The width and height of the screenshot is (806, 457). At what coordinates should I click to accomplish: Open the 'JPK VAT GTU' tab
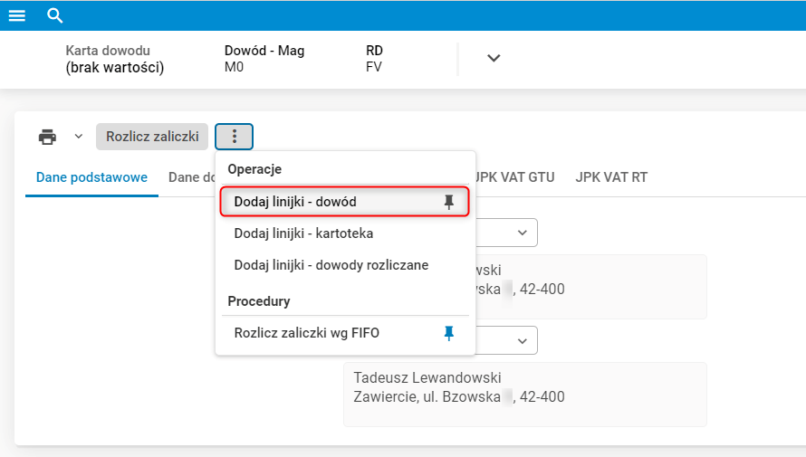[514, 177]
